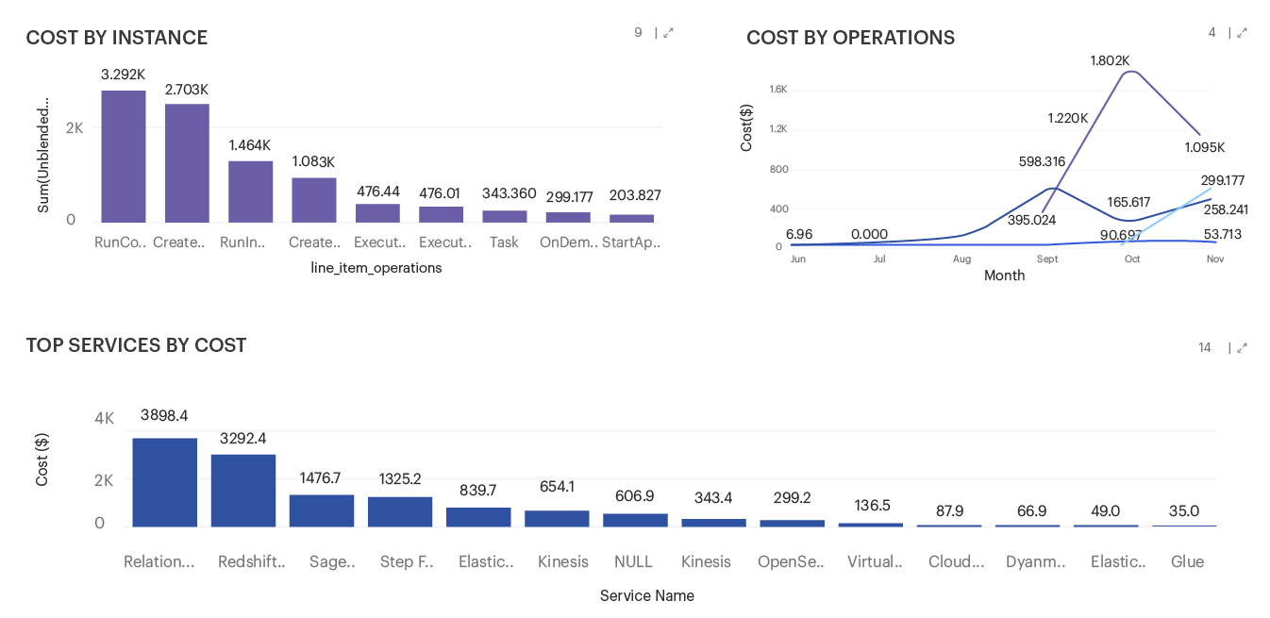Click the COST BY INSTANCE chart title
Image resolution: width=1270 pixels, height=618 pixels.
click(x=117, y=38)
